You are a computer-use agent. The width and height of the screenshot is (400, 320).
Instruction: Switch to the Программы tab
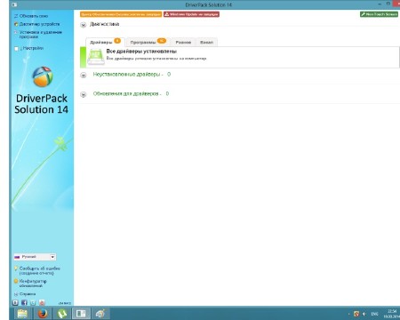click(148, 42)
